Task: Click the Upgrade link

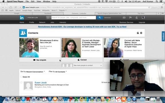Action: (x=142, y=22)
